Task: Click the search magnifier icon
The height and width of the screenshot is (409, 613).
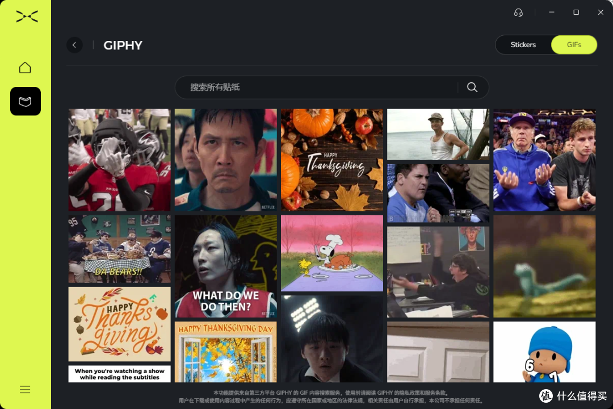Action: point(472,87)
